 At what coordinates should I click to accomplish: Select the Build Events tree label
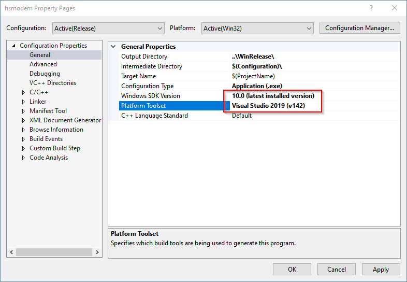coord(46,139)
